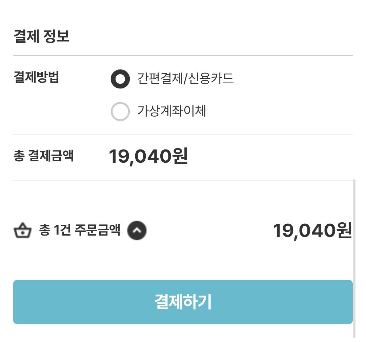The width and height of the screenshot is (366, 342).
Task: Collapse order total with chevron-up icon
Action: click(137, 231)
